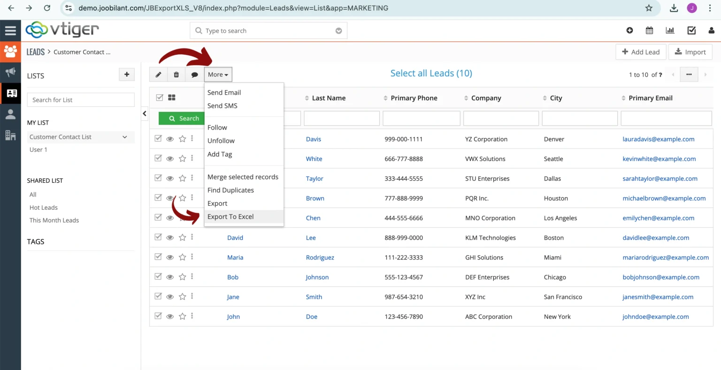
Task: Toggle the select-all checkbox in the list header
Action: coord(158,97)
